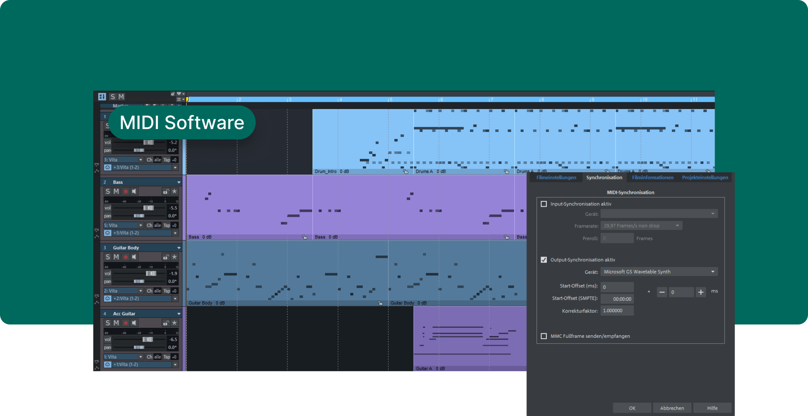The height and width of the screenshot is (416, 808).
Task: Solo the Bass track
Action: (108, 191)
